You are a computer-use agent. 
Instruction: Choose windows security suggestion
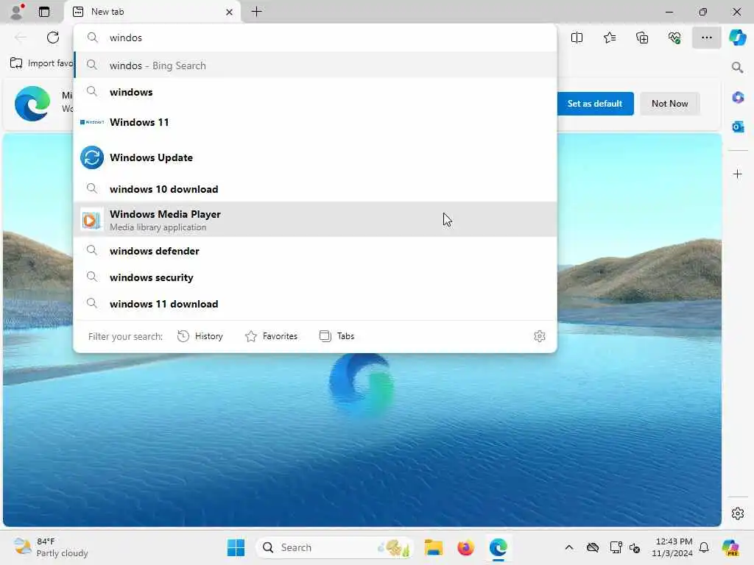(315, 277)
